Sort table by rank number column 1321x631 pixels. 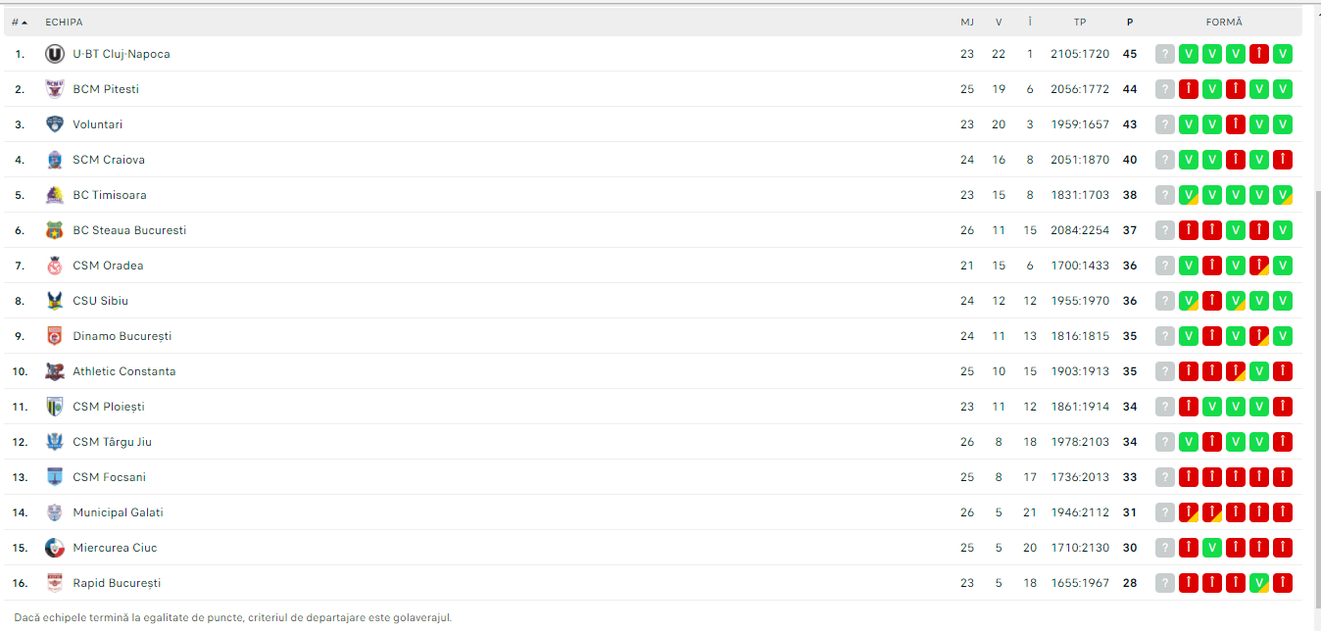coord(19,22)
